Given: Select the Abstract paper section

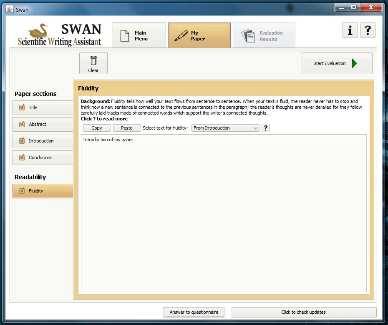Looking at the screenshot, I should coord(43,124).
